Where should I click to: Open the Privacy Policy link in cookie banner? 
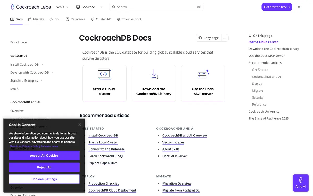34,146
